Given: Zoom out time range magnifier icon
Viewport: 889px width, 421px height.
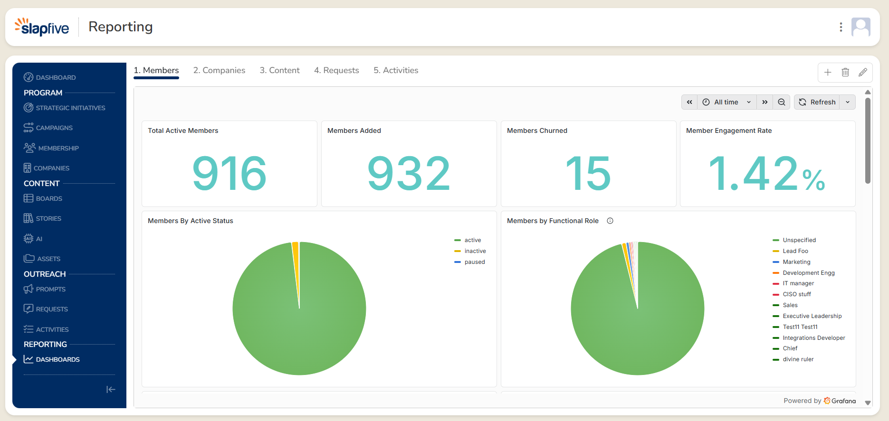Looking at the screenshot, I should point(781,102).
